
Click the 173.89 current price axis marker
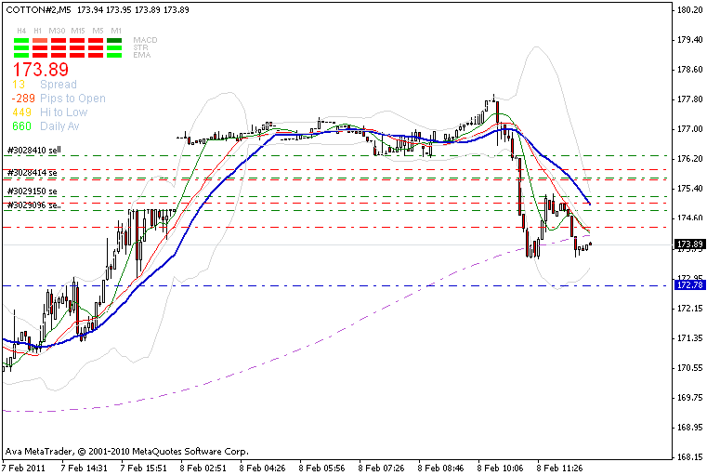[688, 245]
